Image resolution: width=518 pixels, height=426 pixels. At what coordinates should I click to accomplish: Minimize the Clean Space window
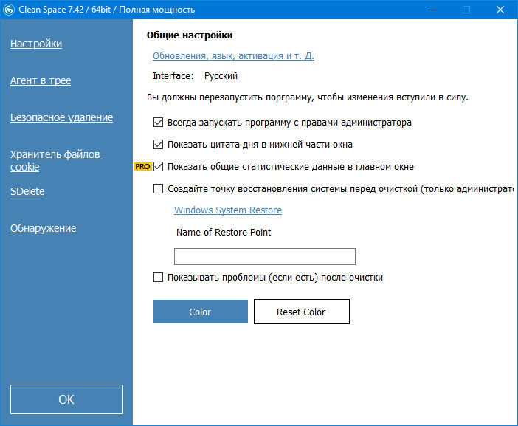tap(432, 10)
